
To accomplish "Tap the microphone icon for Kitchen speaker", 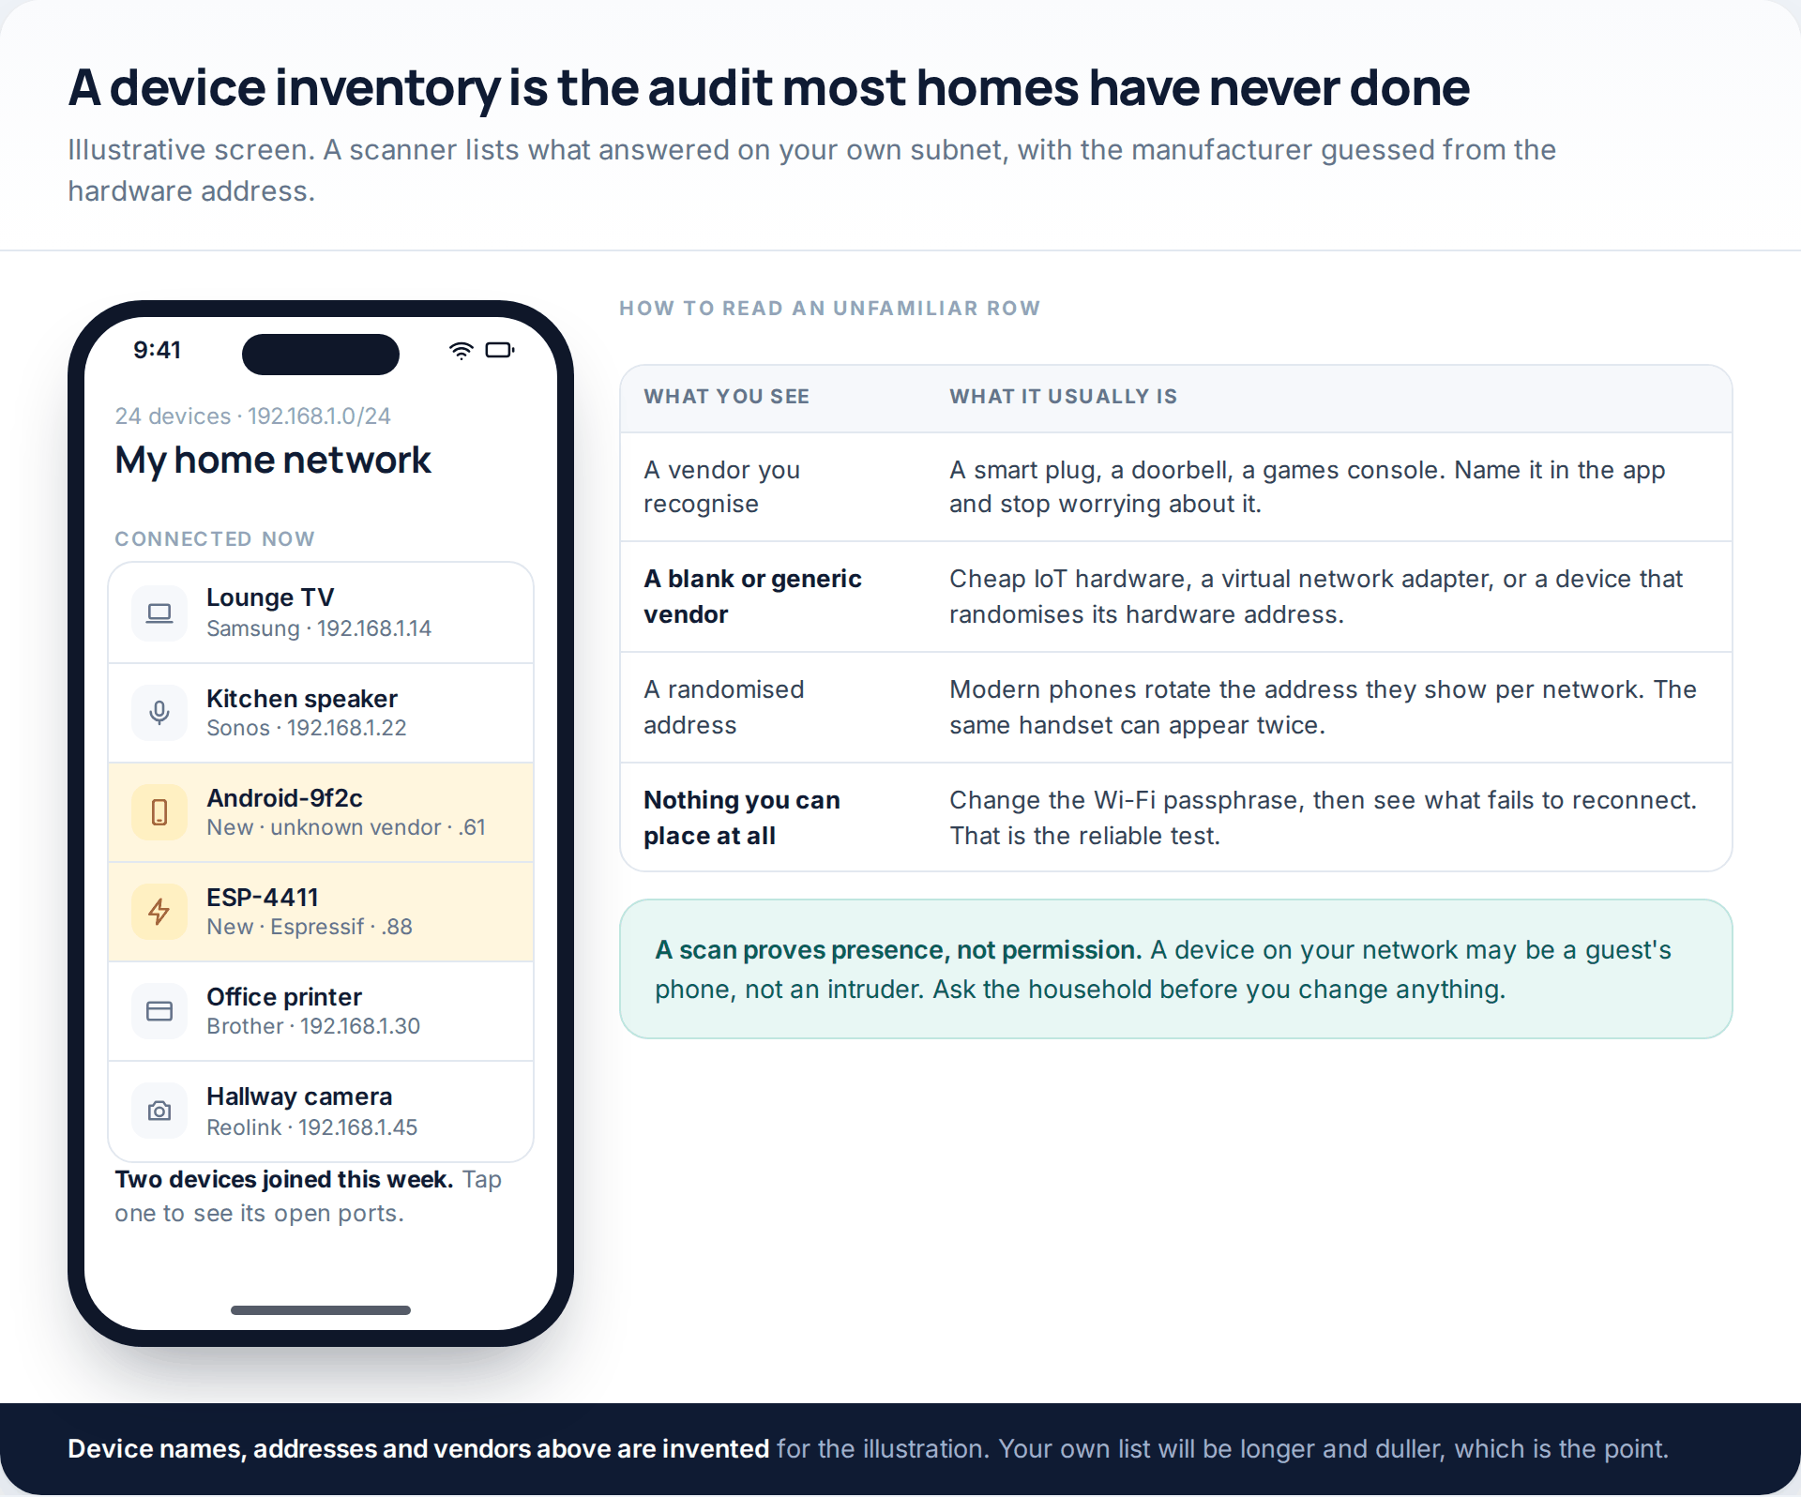I will 159,713.
